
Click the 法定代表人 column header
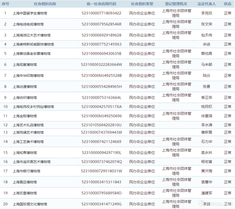[206, 4]
